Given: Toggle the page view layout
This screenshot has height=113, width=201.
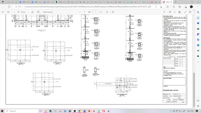Looking at the screenshot, I should click(x=113, y=12).
